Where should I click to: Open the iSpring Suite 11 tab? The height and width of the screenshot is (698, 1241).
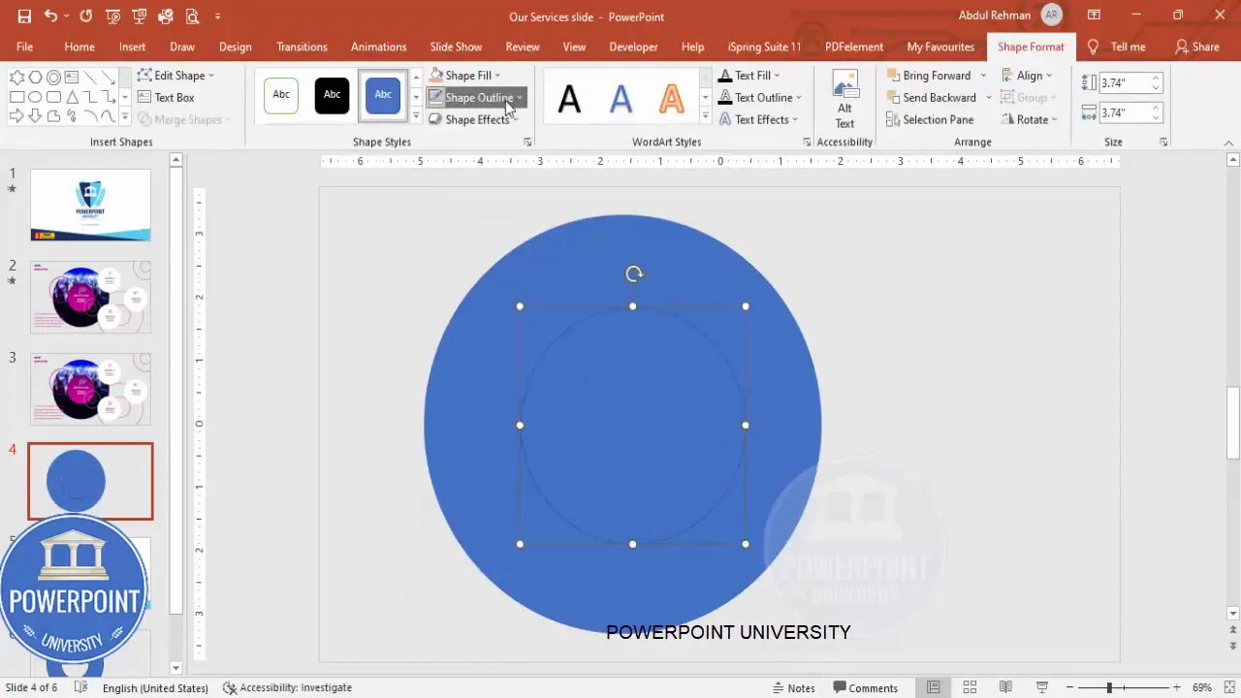(764, 47)
